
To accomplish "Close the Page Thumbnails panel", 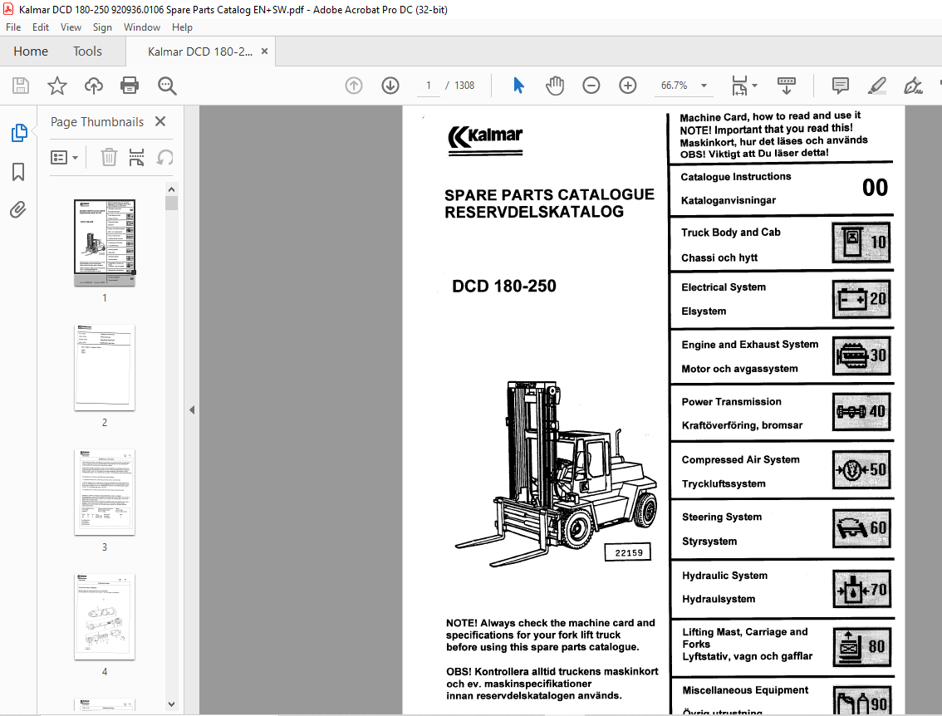I will click(160, 121).
